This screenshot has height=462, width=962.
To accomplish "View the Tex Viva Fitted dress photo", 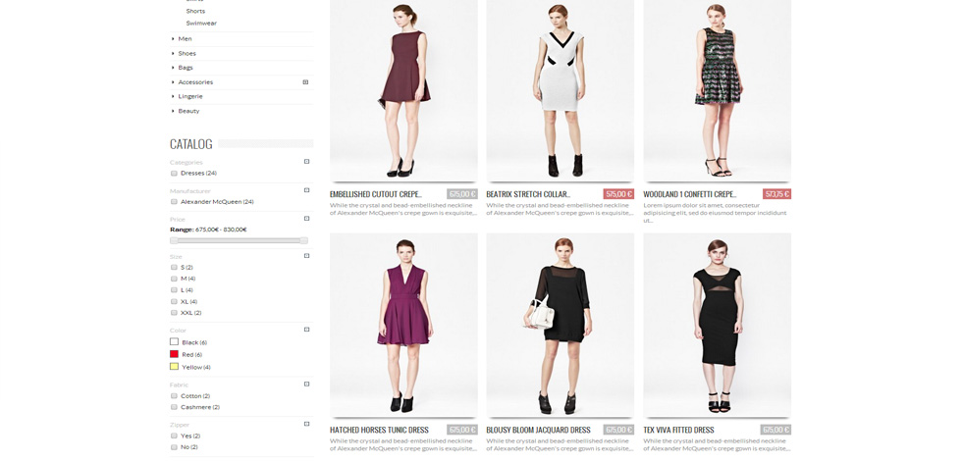I will coord(718,326).
